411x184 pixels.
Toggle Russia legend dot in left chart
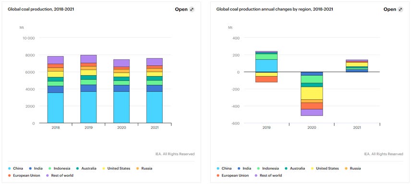[x=137, y=169]
